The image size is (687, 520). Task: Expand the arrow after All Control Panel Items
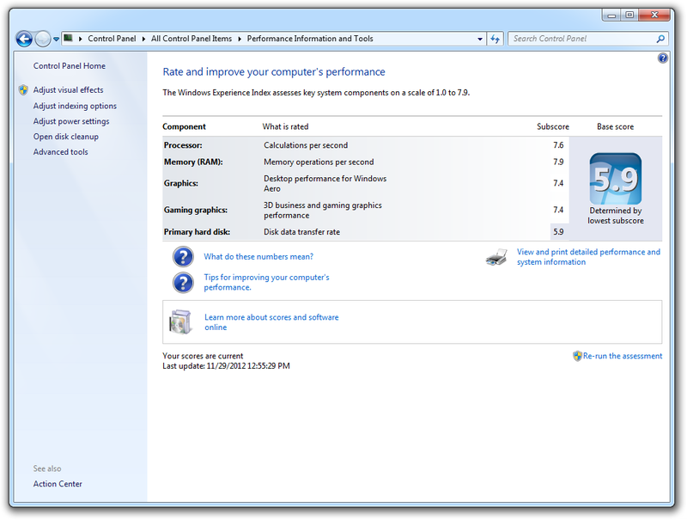coord(240,39)
